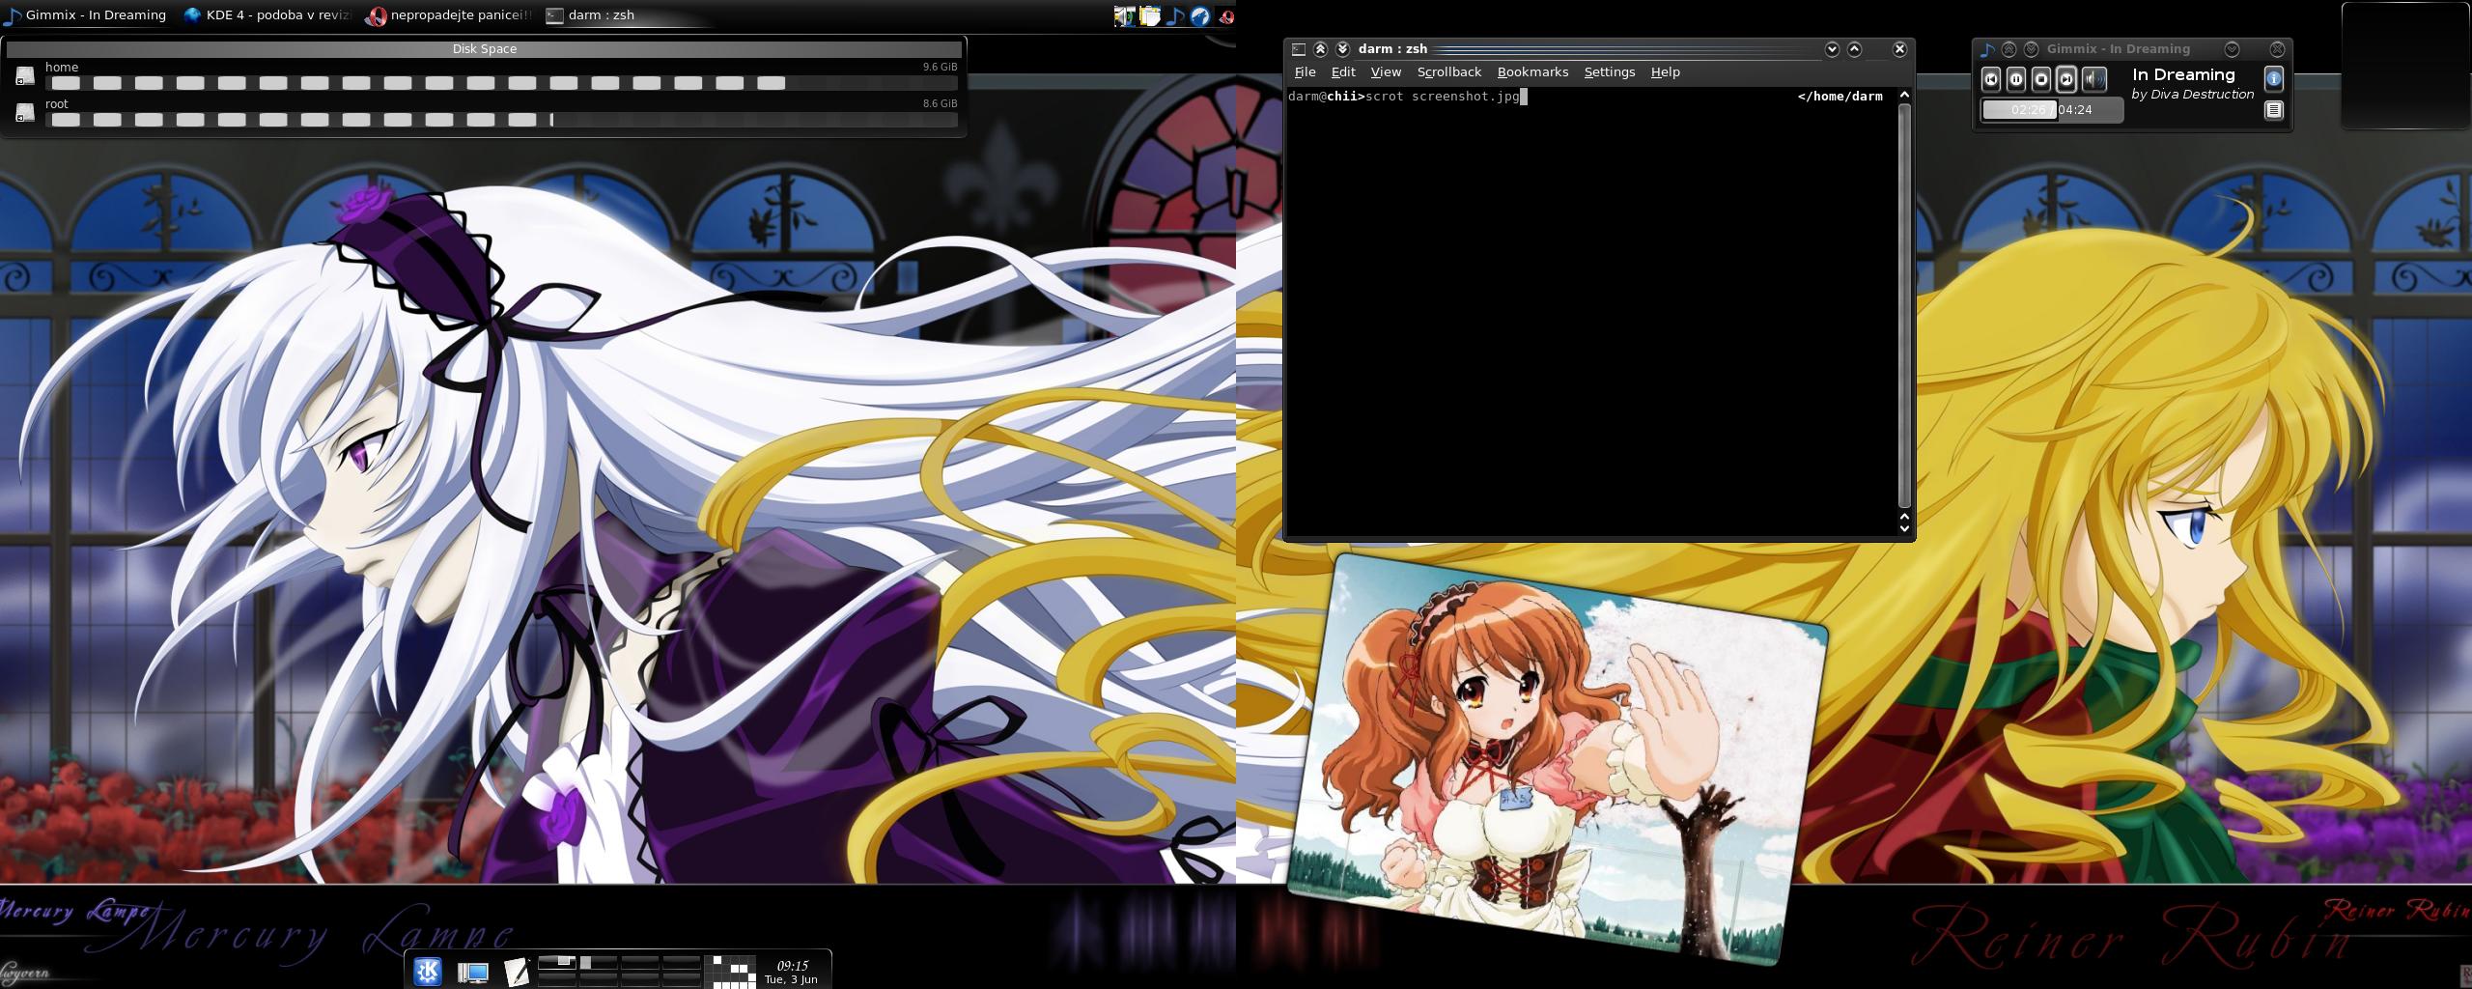This screenshot has height=989, width=2472.
Task: Click the maid girl picture frame widget
Action: 1559,759
